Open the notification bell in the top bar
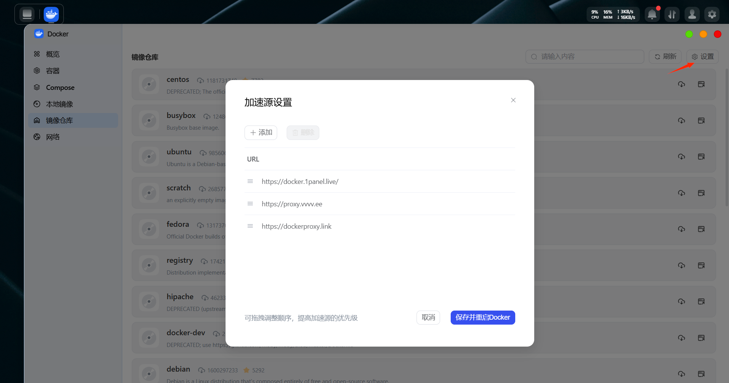Image resolution: width=729 pixels, height=383 pixels. (x=652, y=14)
